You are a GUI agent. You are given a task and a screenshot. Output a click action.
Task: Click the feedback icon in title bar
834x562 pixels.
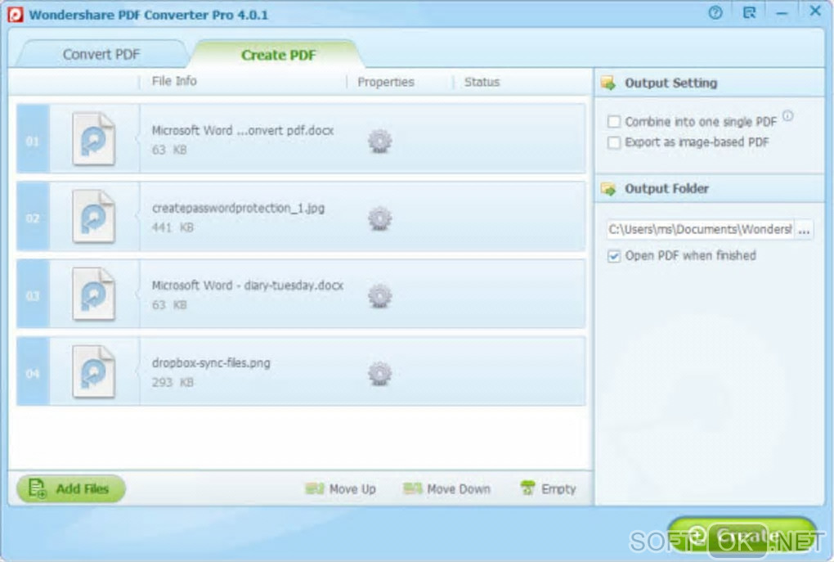pos(749,13)
